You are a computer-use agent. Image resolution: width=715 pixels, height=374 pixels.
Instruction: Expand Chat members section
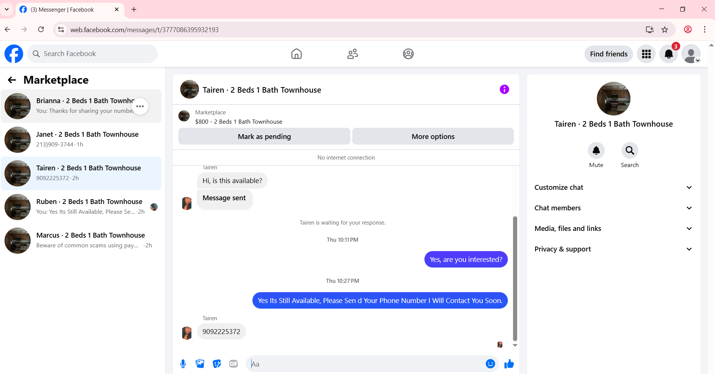pyautogui.click(x=613, y=208)
